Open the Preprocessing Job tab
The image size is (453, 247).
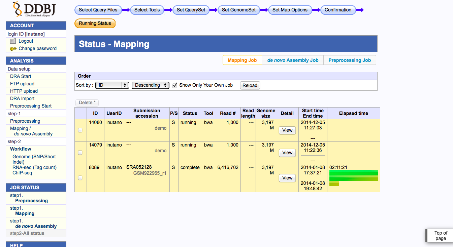point(350,60)
